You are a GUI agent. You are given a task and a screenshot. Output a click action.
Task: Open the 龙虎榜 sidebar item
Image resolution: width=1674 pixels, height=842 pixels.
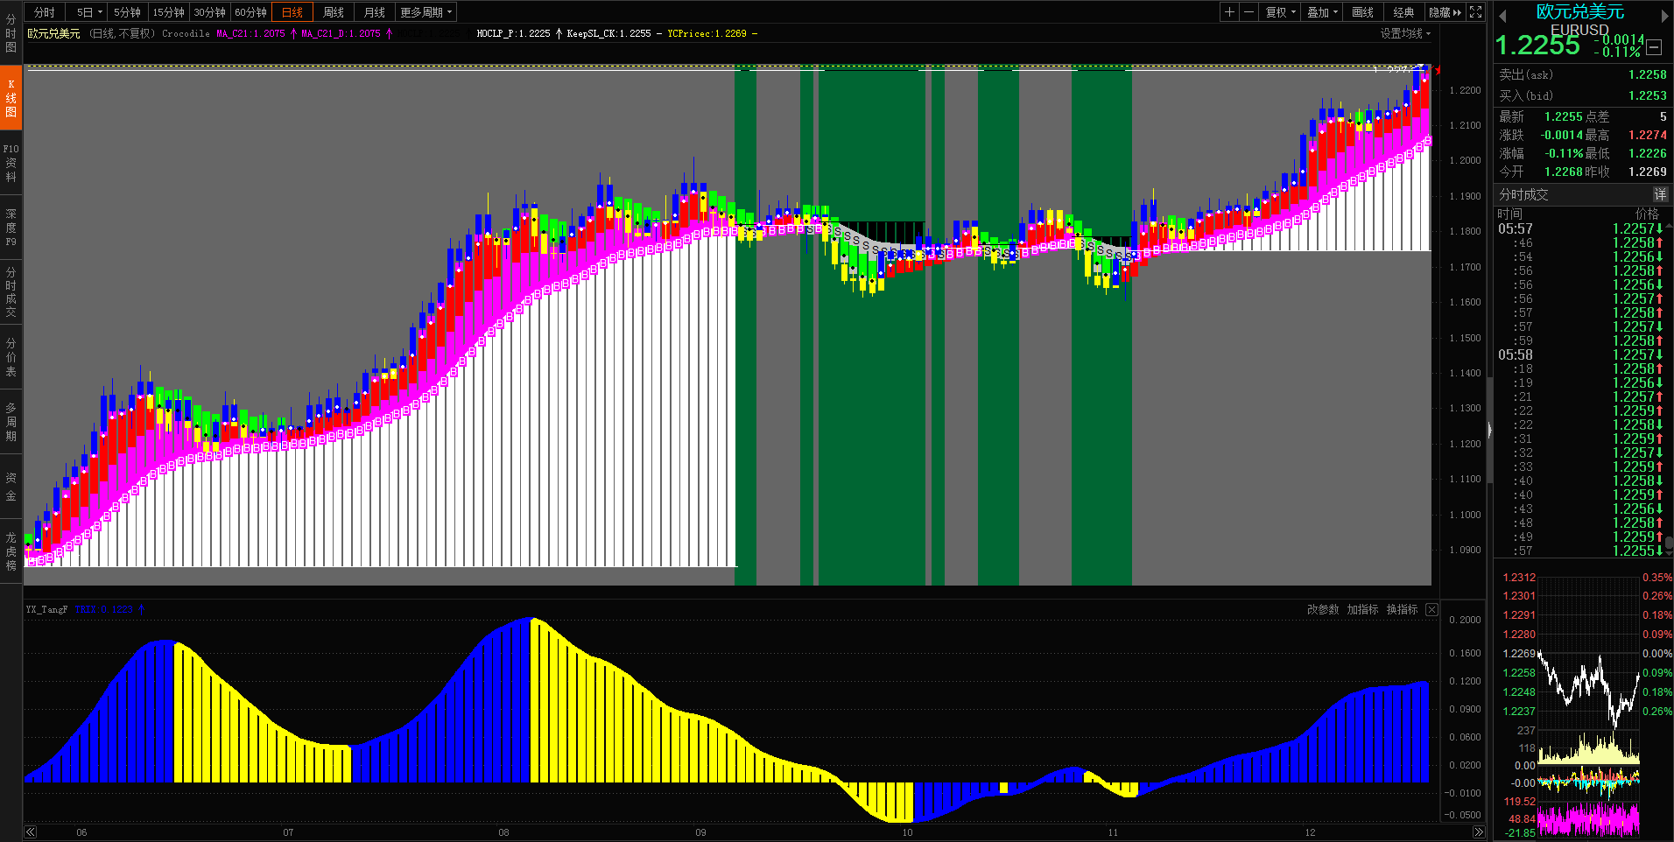click(x=11, y=551)
